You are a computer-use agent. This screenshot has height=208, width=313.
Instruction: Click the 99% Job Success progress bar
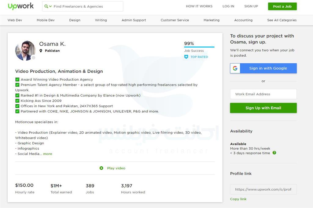(199, 47)
